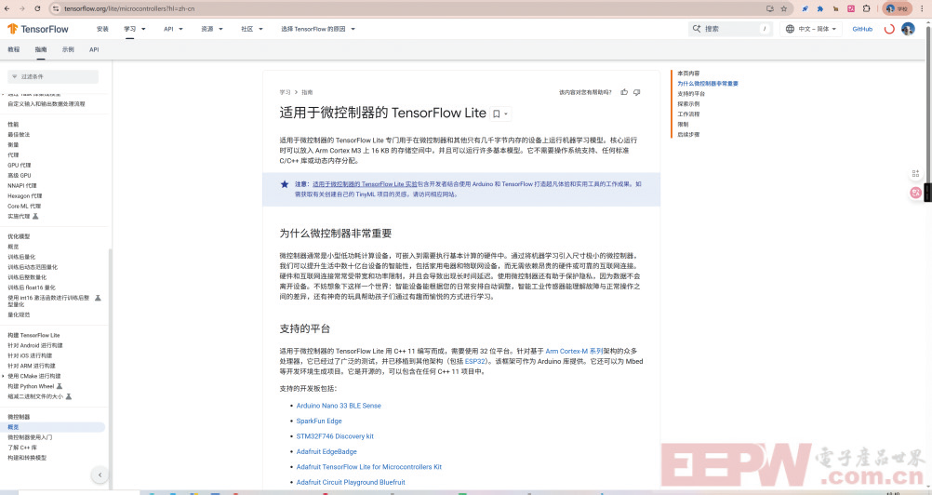Click the 过滤条件 filter field
Image resolution: width=932 pixels, height=495 pixels.
(53, 76)
